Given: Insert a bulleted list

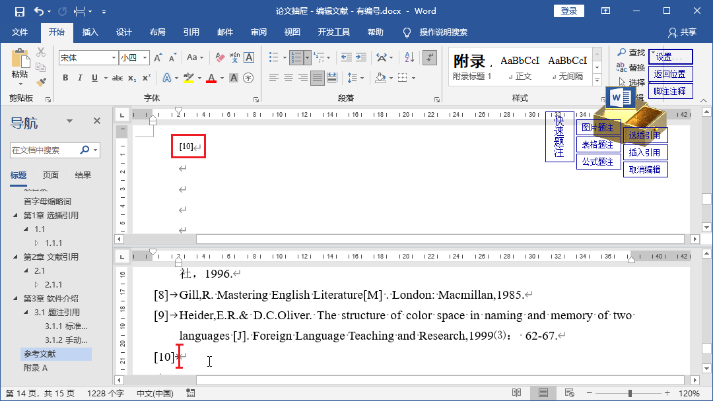Looking at the screenshot, I should coord(274,57).
